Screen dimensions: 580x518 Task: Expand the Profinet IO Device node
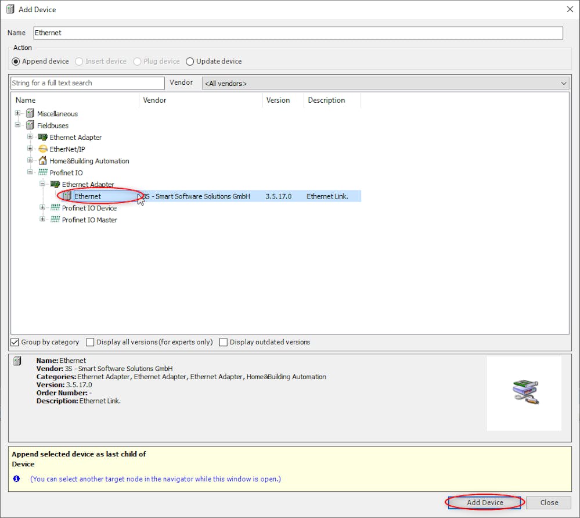coord(42,207)
